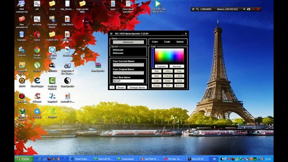The width and height of the screenshot is (288, 162).
Task: Click the camera snapshot icon in recorder bar
Action: point(248,9)
